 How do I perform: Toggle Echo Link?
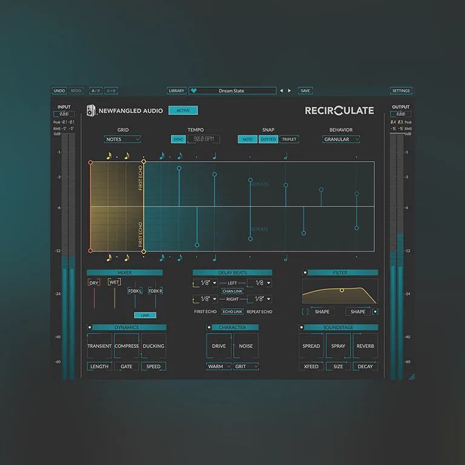[232, 312]
